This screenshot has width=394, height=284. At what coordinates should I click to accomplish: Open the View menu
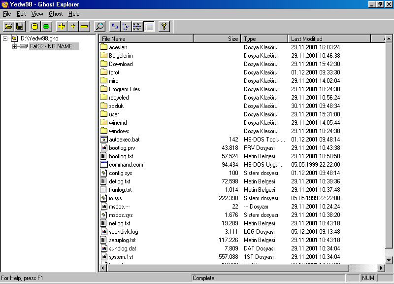click(x=37, y=14)
